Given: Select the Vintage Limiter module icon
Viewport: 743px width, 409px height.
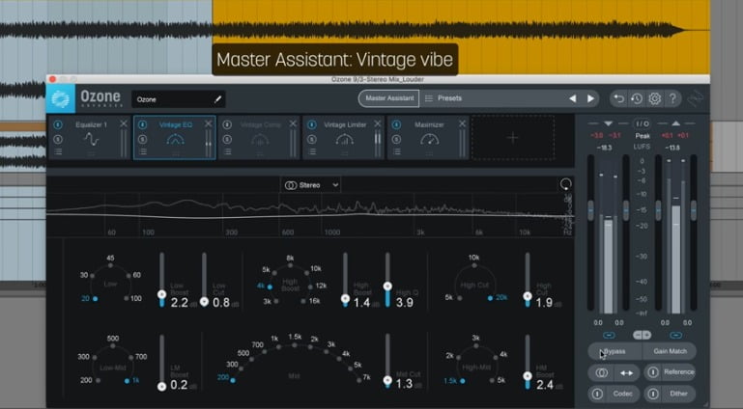Looking at the screenshot, I should point(345,140).
